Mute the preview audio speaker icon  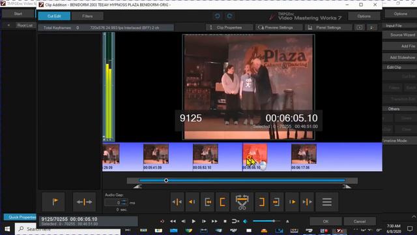(x=246, y=221)
